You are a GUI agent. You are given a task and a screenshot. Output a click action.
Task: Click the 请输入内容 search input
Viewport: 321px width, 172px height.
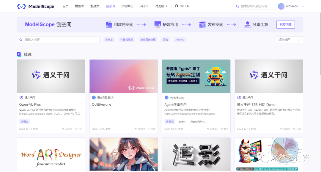click(58, 40)
